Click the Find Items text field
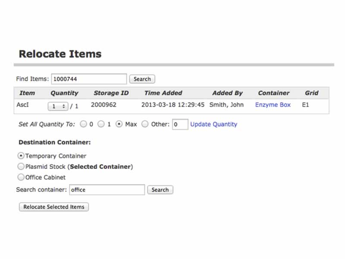Image resolution: width=345 pixels, height=259 pixels. (89, 79)
